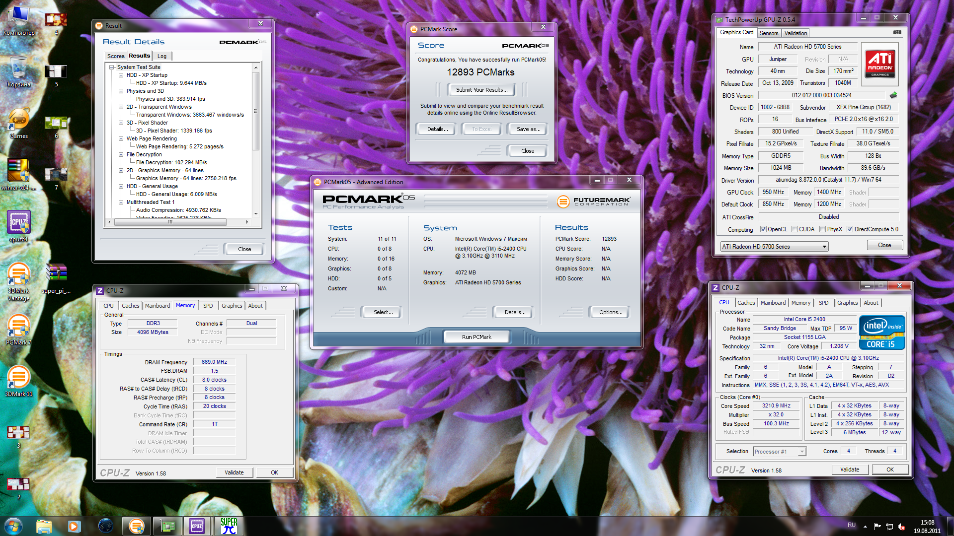The image size is (954, 536).
Task: Click the ATI Radeon logo in GPU-Z
Action: click(880, 64)
